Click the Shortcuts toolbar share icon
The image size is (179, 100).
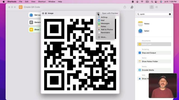(125, 7)
